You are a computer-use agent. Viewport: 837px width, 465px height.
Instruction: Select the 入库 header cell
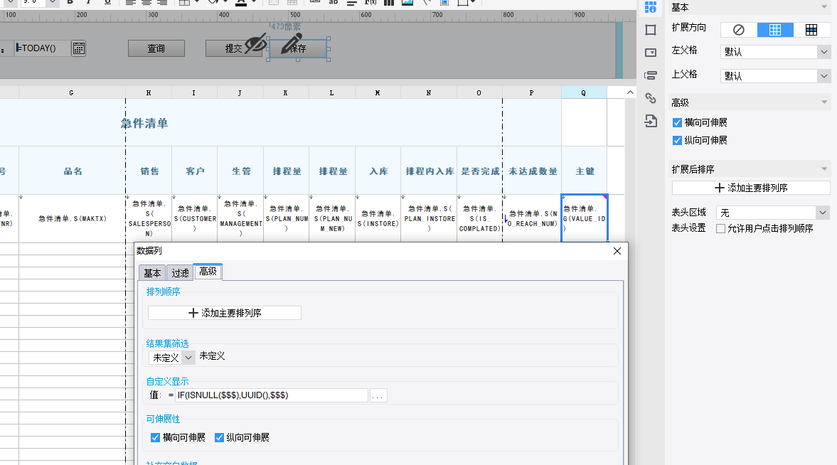pyautogui.click(x=378, y=171)
